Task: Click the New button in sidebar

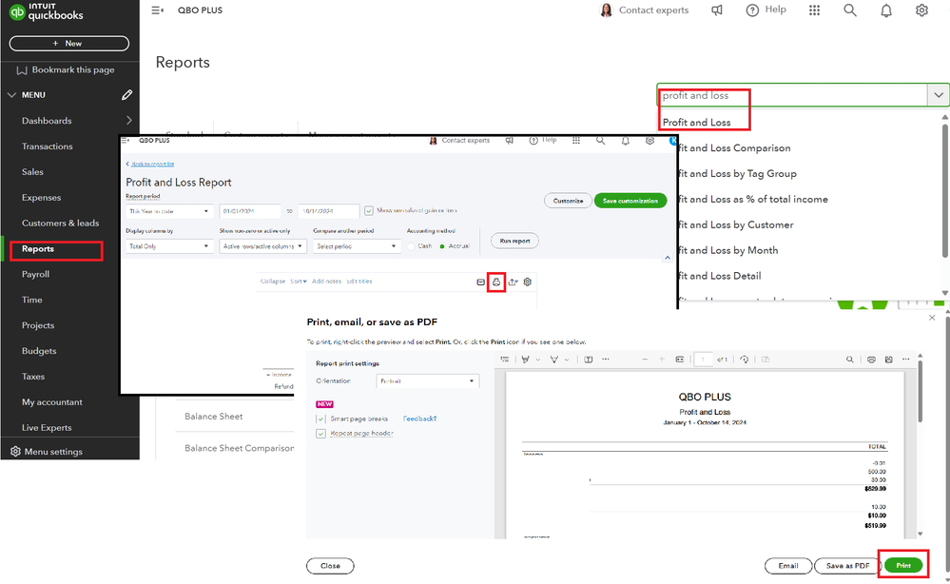Action: [x=69, y=44]
